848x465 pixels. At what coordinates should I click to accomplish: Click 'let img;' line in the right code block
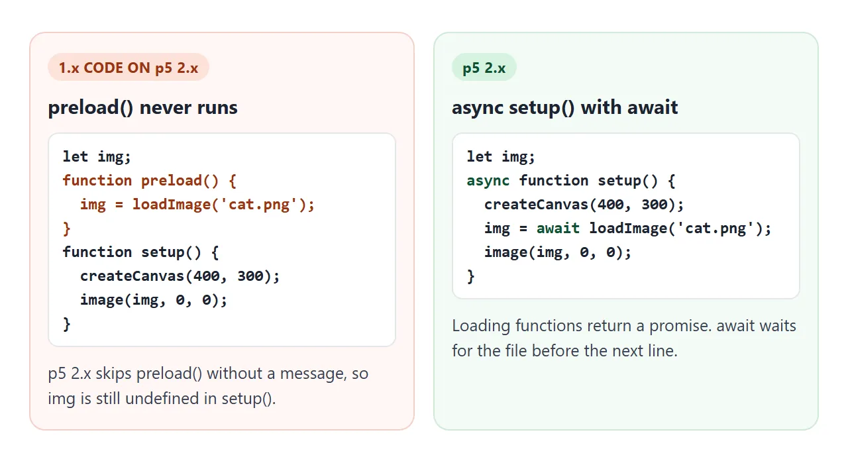501,156
